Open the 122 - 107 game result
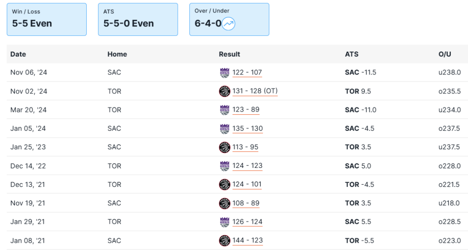Screen dimensions: 468x251 coord(247,73)
